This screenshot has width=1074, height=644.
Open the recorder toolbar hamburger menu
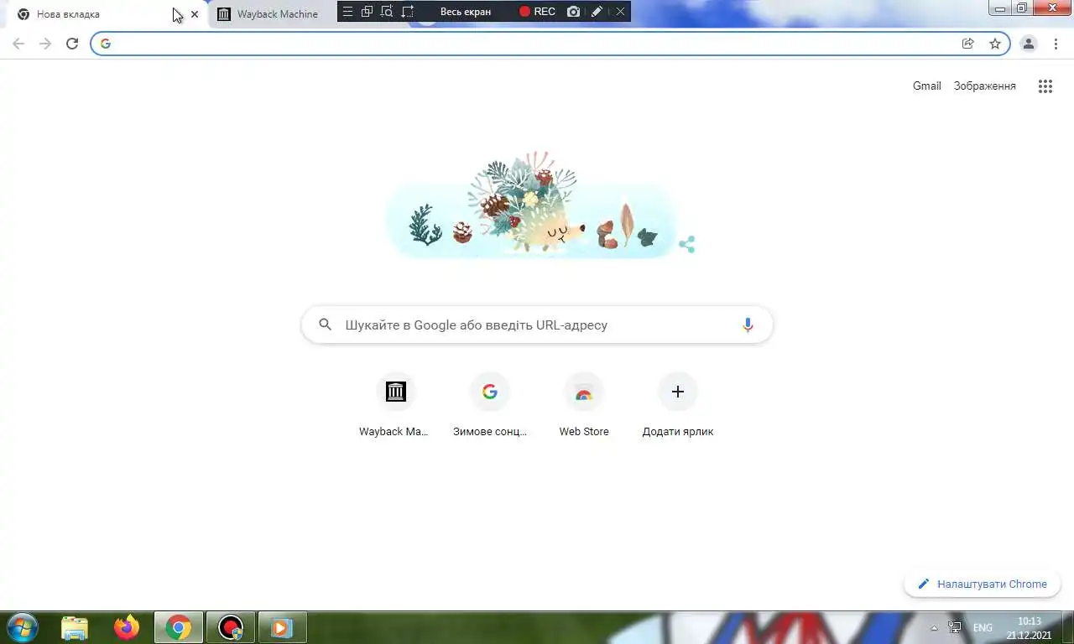coord(347,12)
